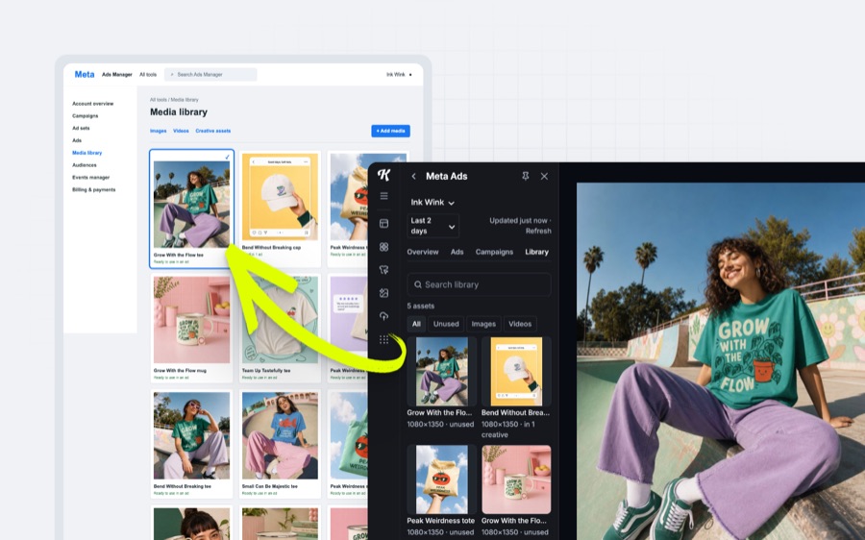865x540 pixels.
Task: Open Ad sets in Meta sidebar
Action: click(81, 128)
